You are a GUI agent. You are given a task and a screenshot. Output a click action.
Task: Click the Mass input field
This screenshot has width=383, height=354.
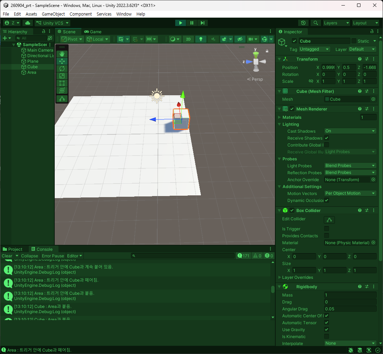pyautogui.click(x=350, y=295)
